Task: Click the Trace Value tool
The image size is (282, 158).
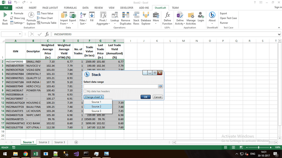Action: (45, 13)
